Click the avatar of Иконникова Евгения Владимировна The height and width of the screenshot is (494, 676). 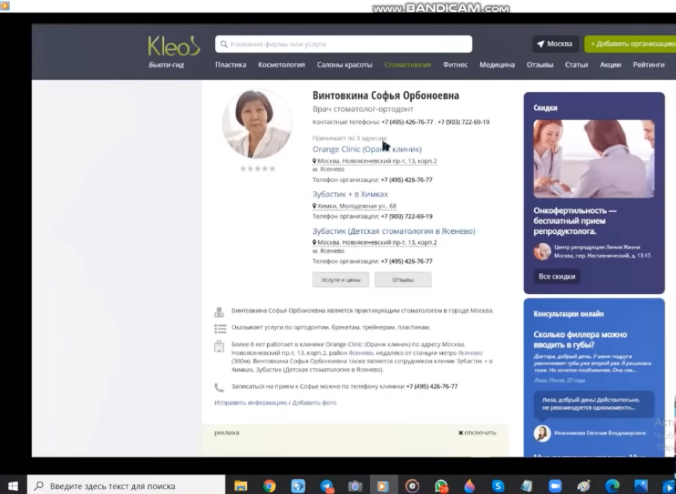[542, 433]
